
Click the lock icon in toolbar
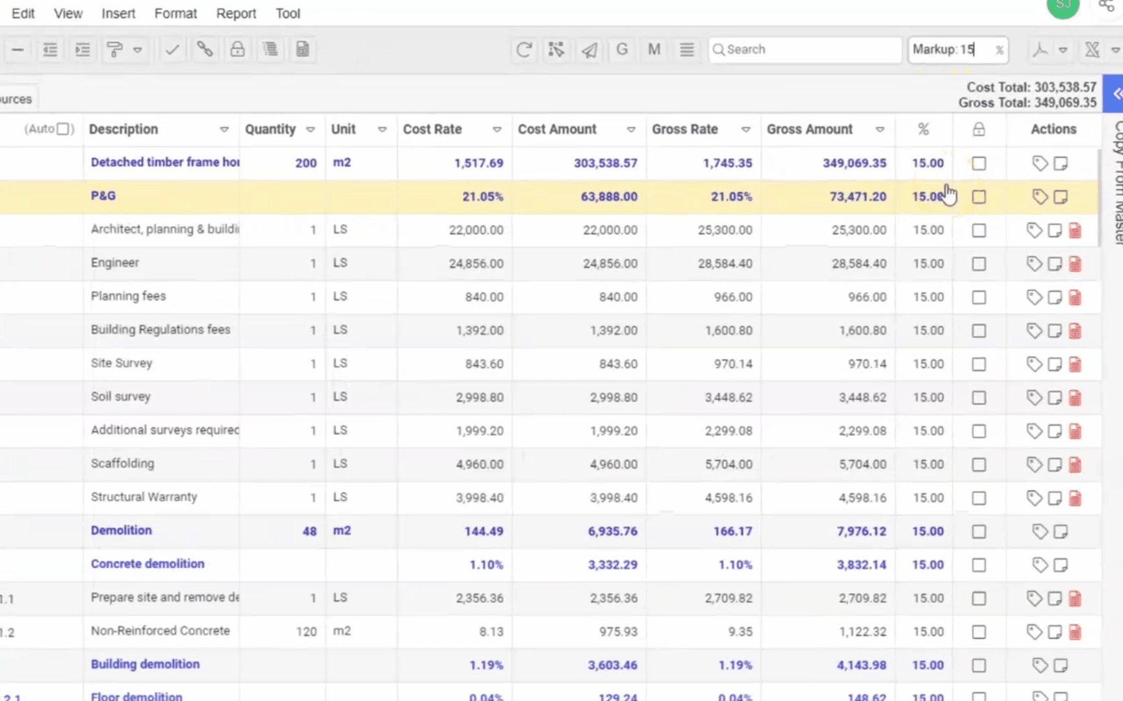(237, 50)
